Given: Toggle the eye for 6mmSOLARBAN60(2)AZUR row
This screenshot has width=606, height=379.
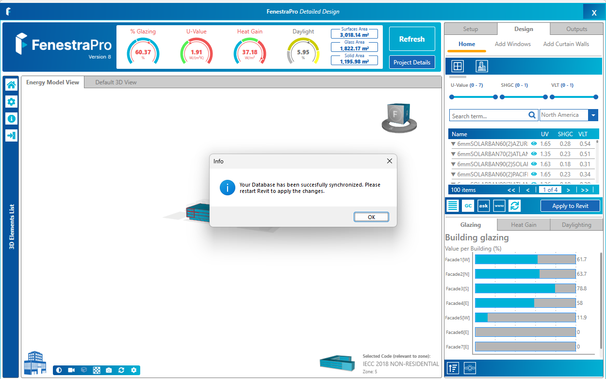Looking at the screenshot, I should tap(534, 144).
